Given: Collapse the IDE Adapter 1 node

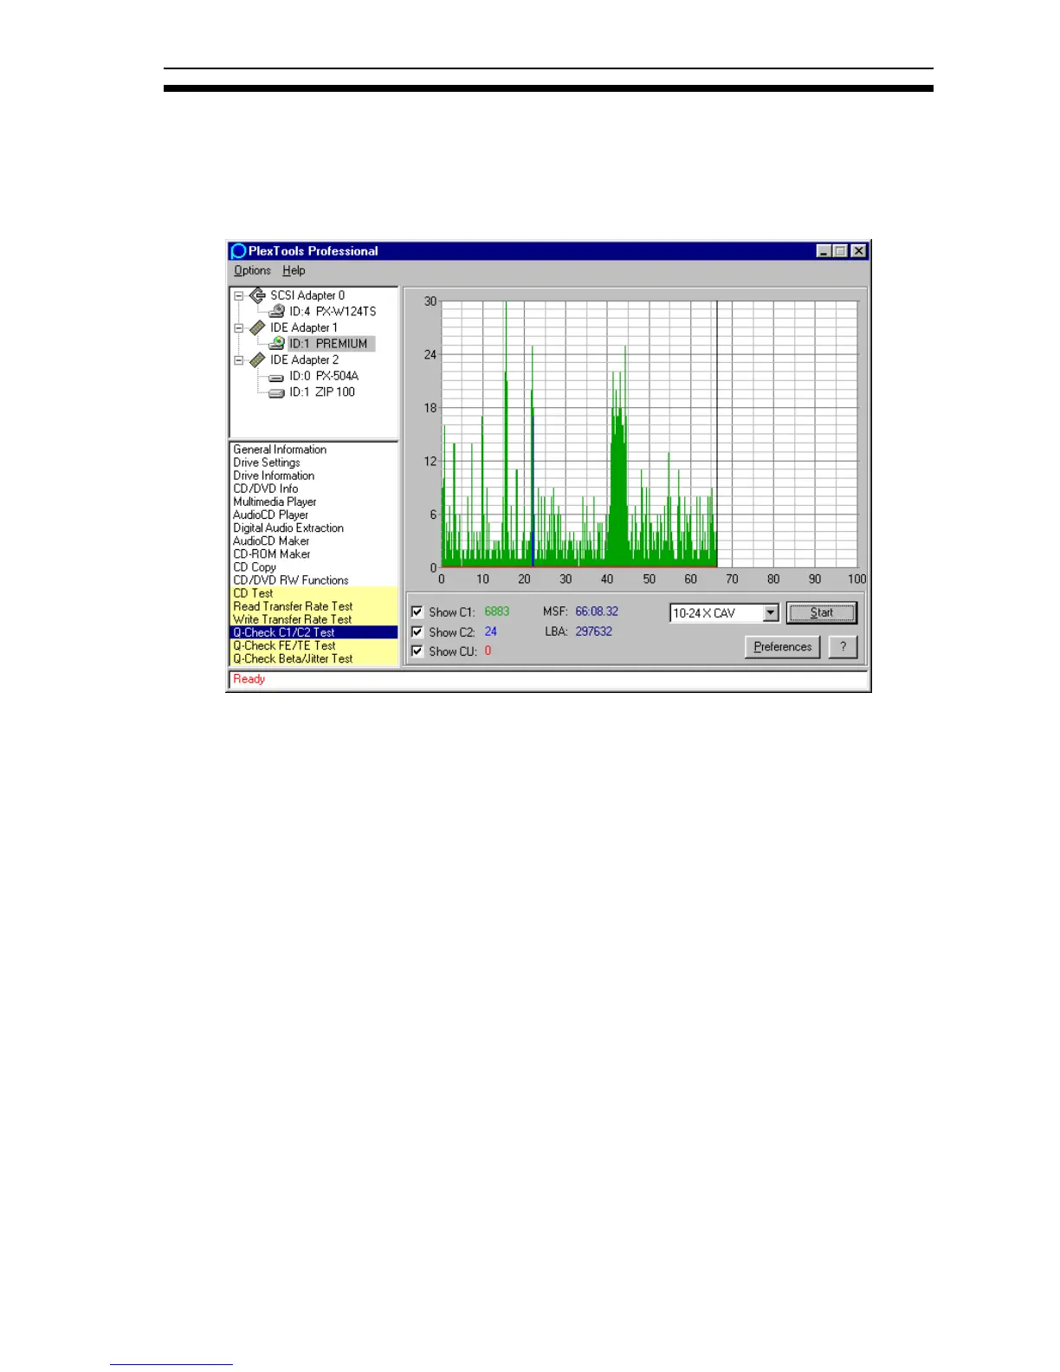Looking at the screenshot, I should tap(239, 328).
